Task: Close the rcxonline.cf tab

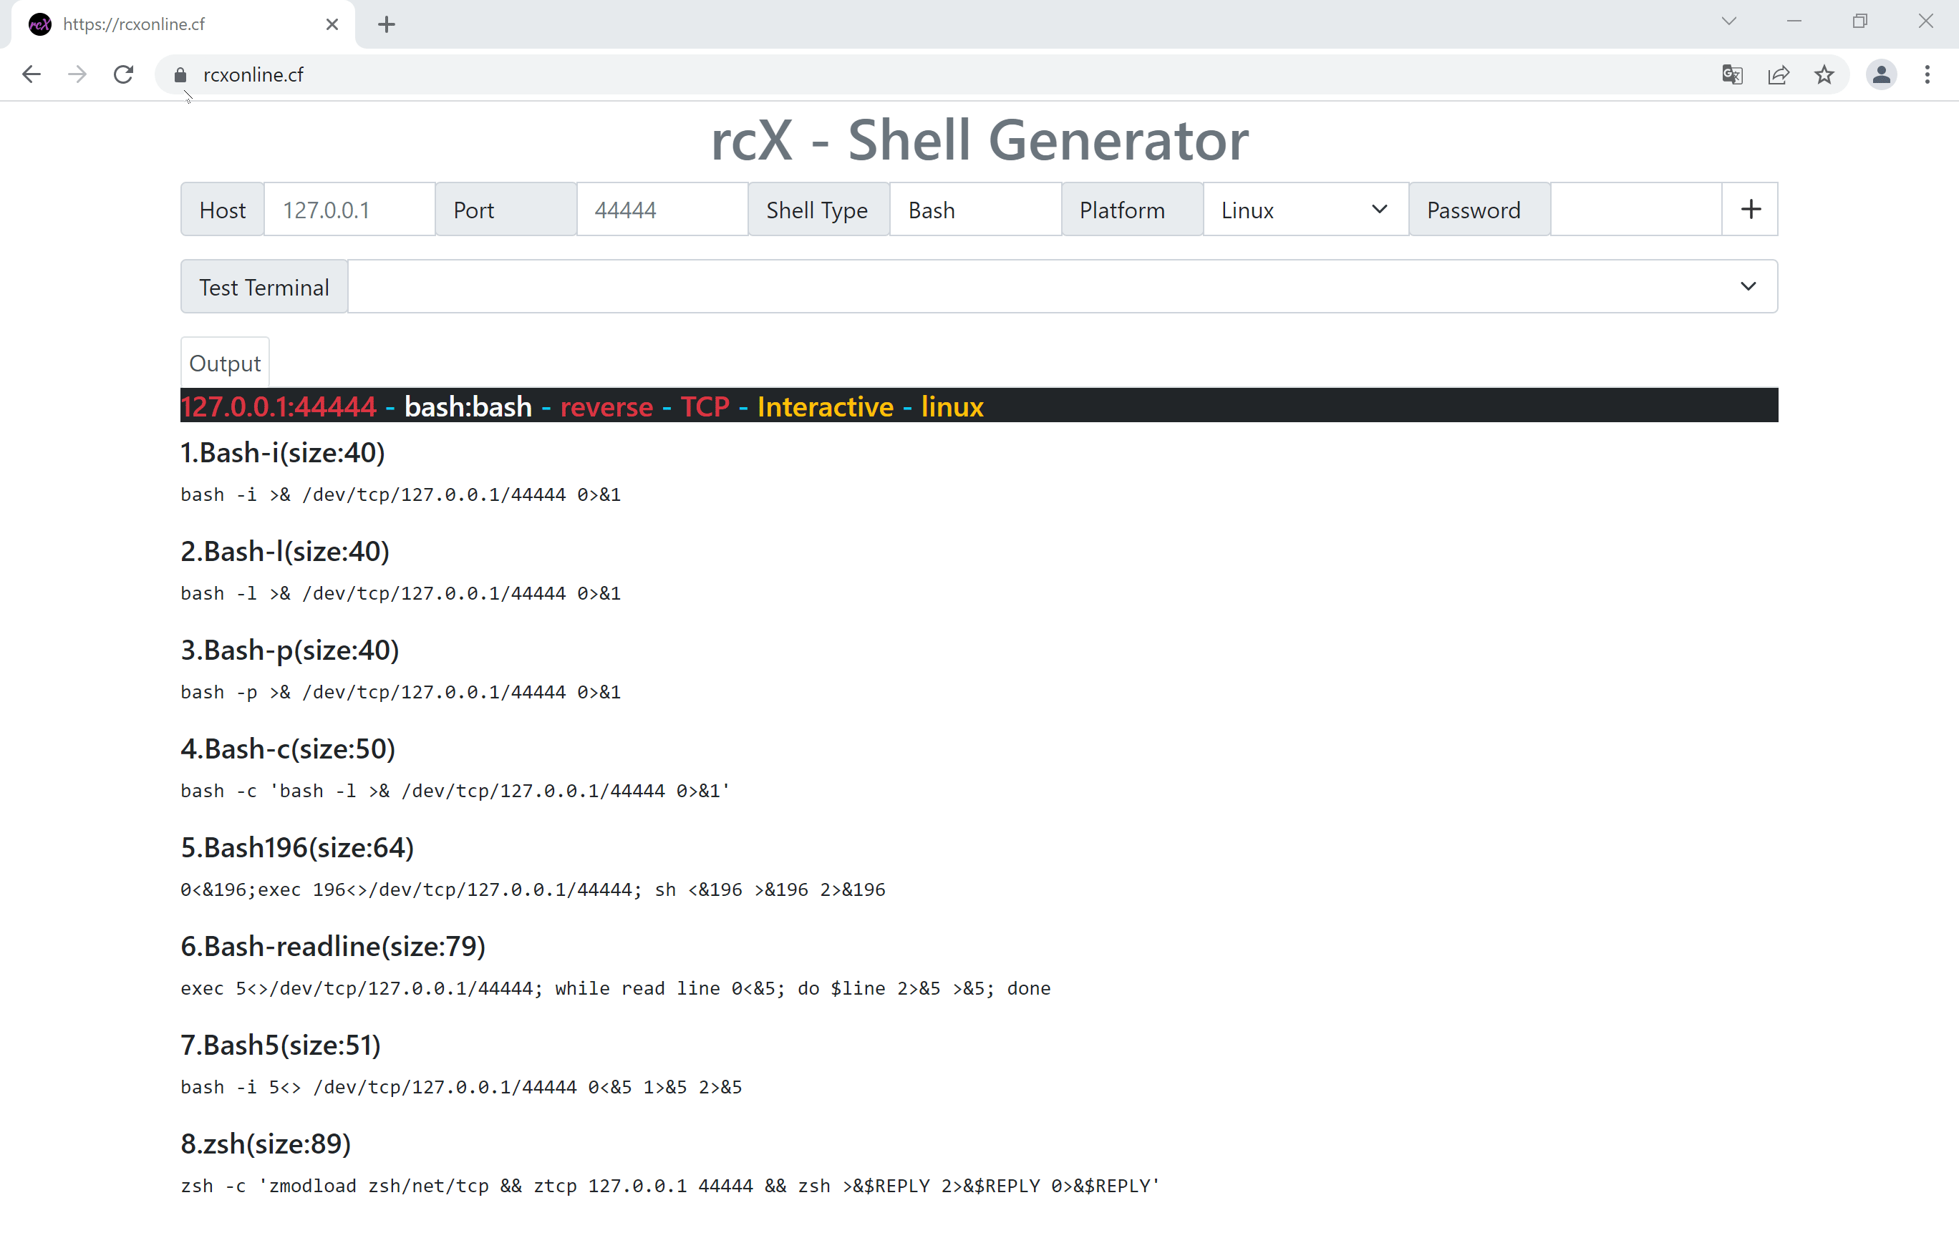Action: [x=332, y=24]
